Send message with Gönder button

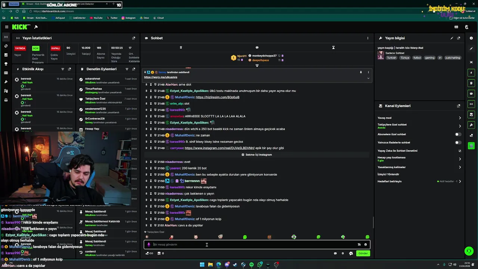363,253
